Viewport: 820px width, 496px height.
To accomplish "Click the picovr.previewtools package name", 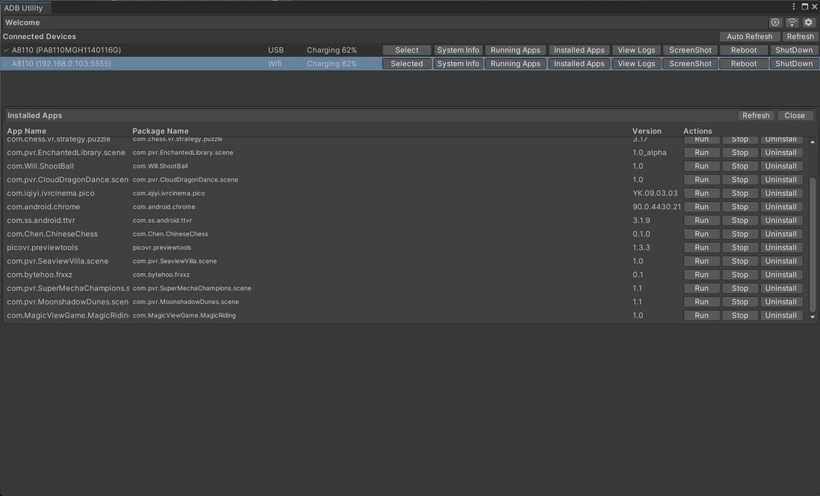I will point(162,247).
